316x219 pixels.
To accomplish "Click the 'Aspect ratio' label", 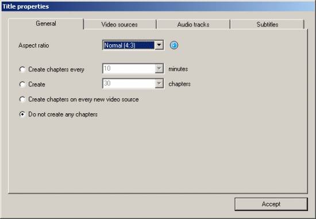I will (x=34, y=45).
